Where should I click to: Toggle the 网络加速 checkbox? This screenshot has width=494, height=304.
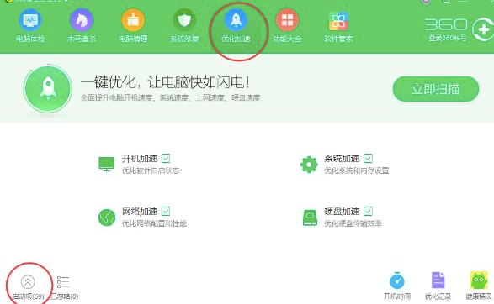tap(166, 211)
